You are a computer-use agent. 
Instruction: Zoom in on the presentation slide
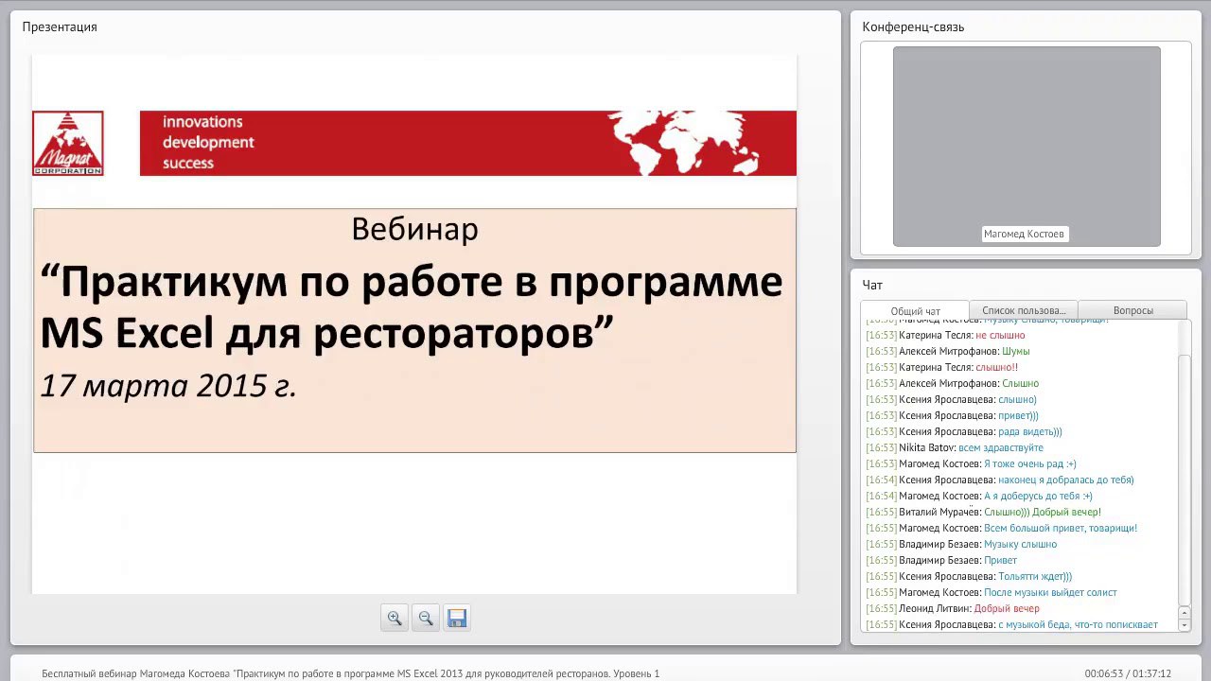395,618
